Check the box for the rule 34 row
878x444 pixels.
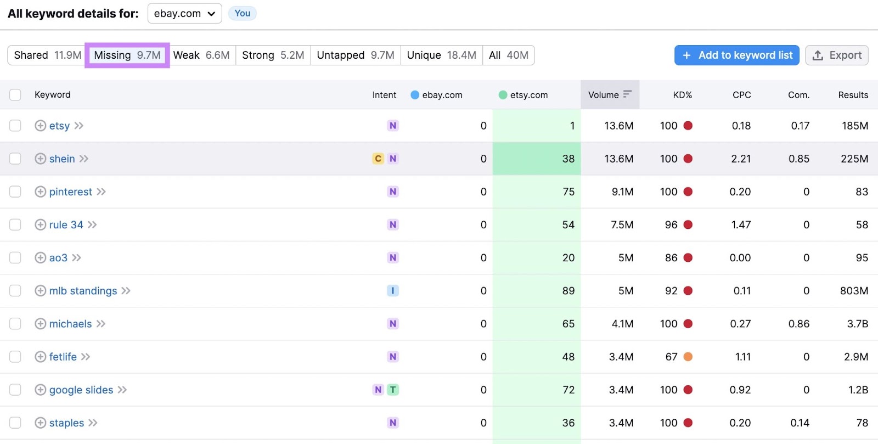coord(15,225)
